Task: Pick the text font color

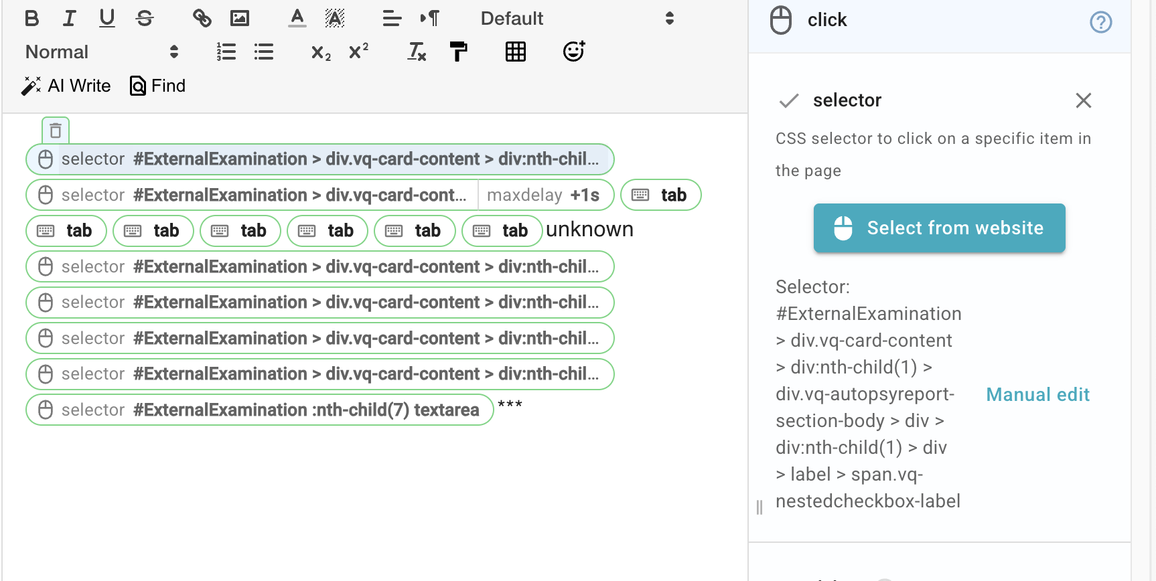Action: pyautogui.click(x=297, y=18)
